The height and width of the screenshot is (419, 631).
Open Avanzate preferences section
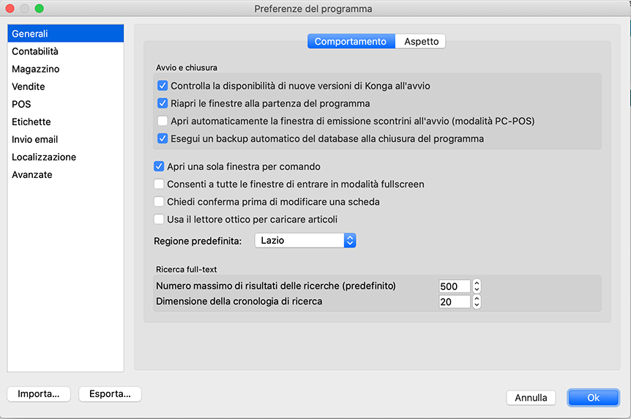[32, 174]
